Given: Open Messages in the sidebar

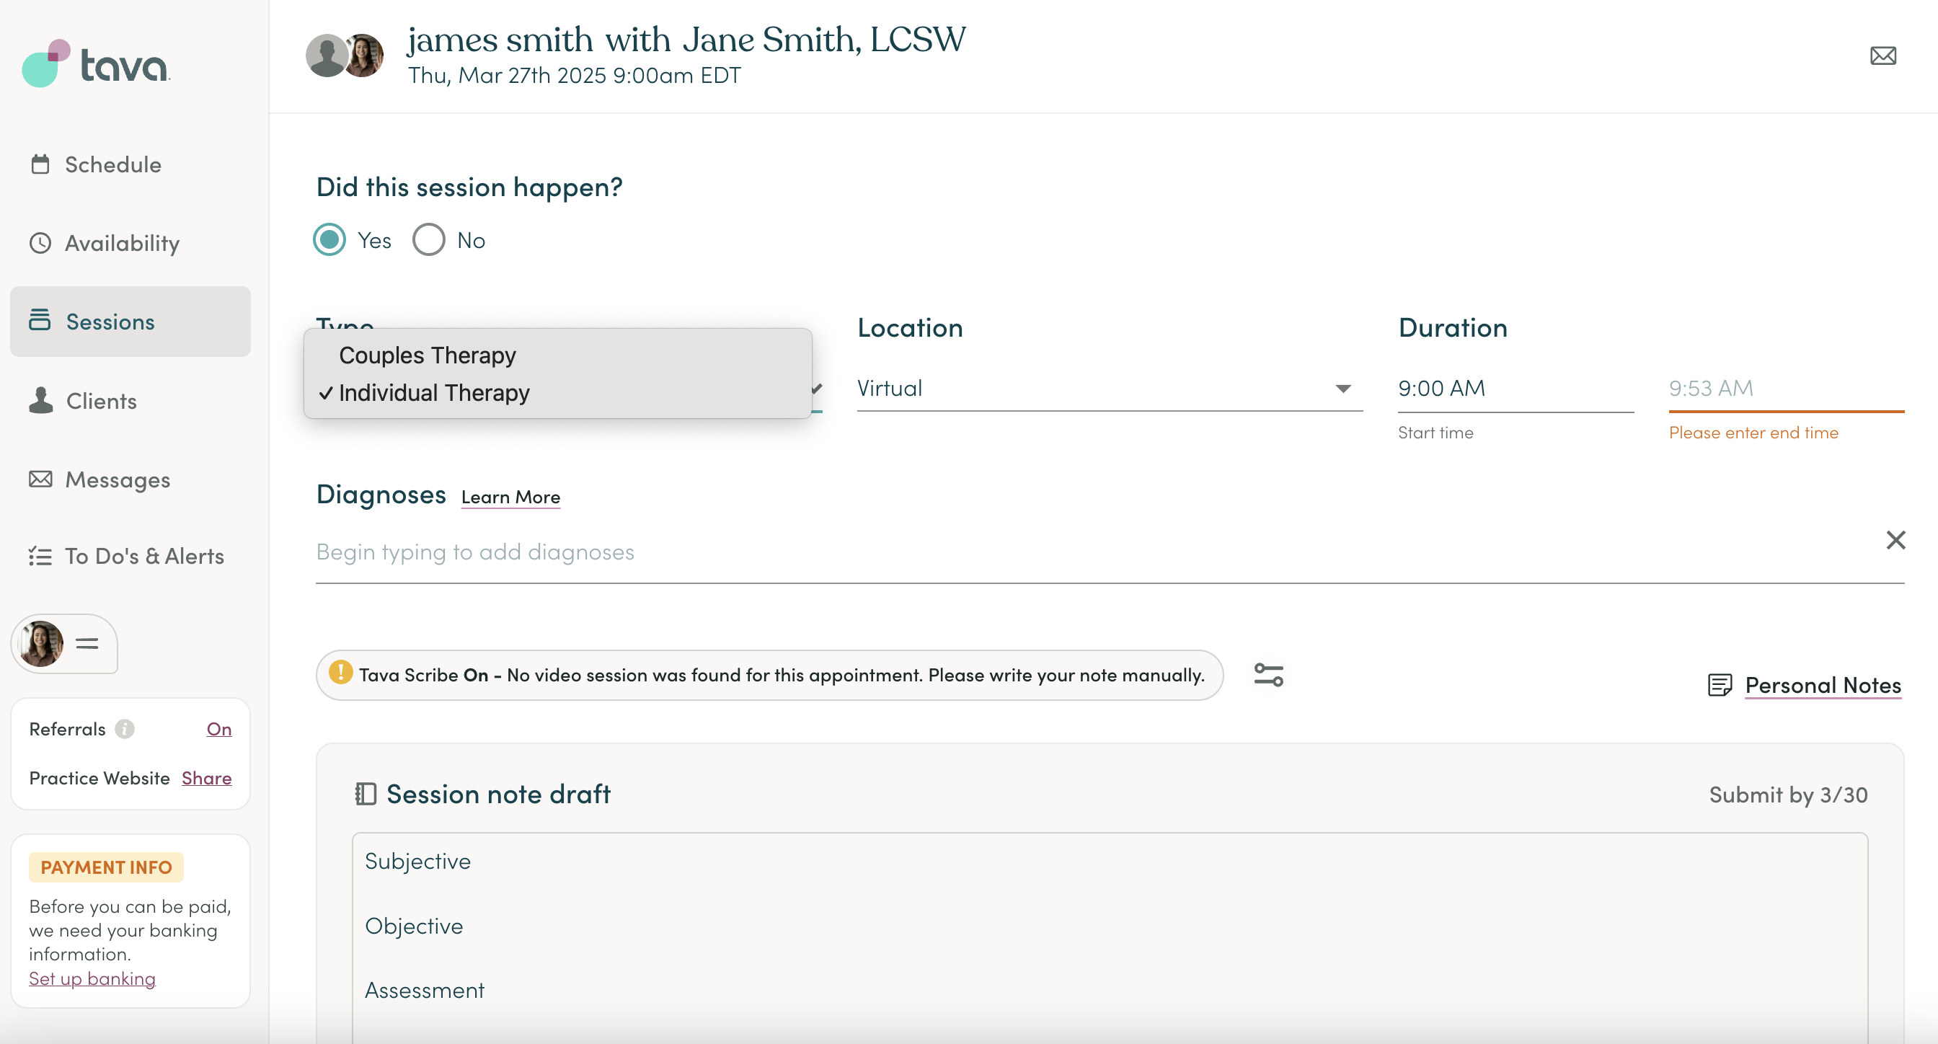Looking at the screenshot, I should (130, 479).
